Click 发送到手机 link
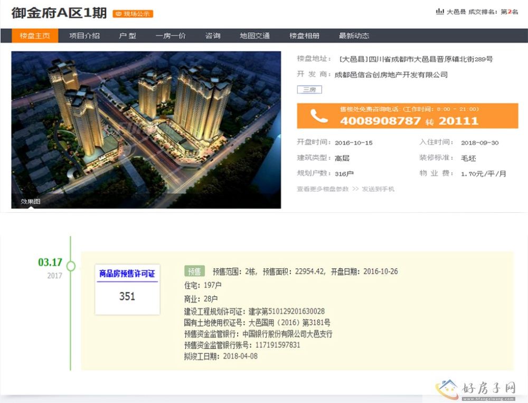 click(x=378, y=189)
